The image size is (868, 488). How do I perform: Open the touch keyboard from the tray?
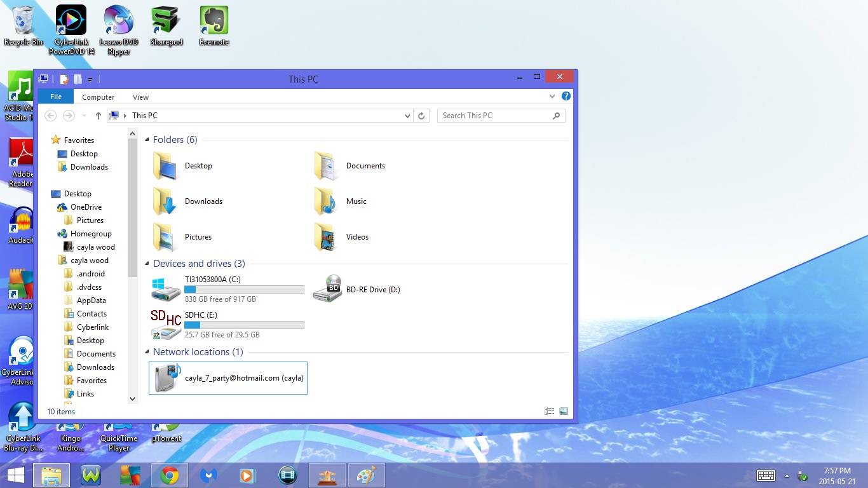tap(766, 475)
